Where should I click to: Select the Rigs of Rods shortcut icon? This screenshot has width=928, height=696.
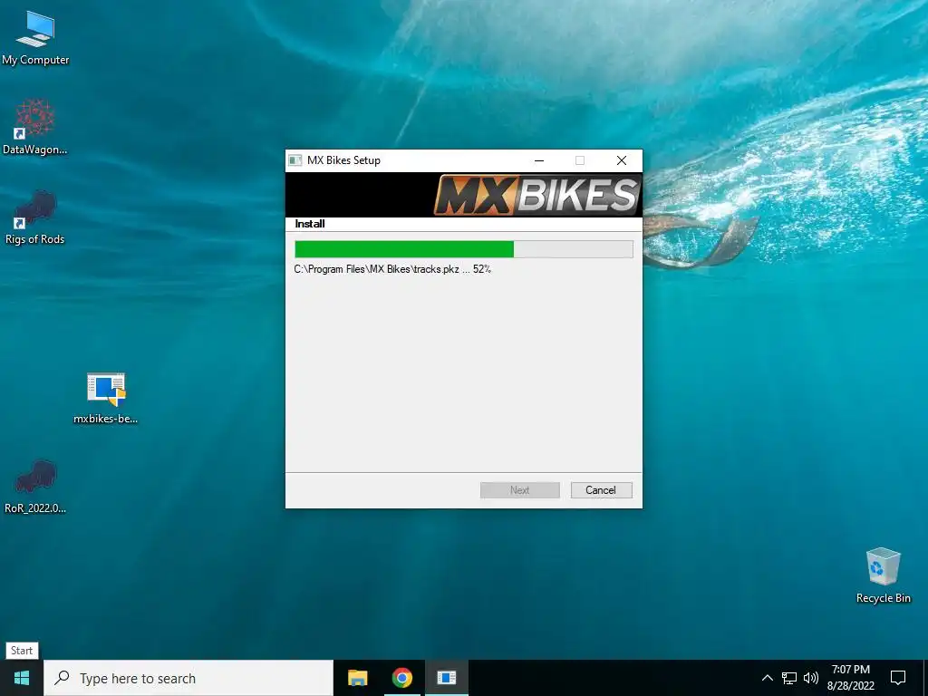coord(35,217)
